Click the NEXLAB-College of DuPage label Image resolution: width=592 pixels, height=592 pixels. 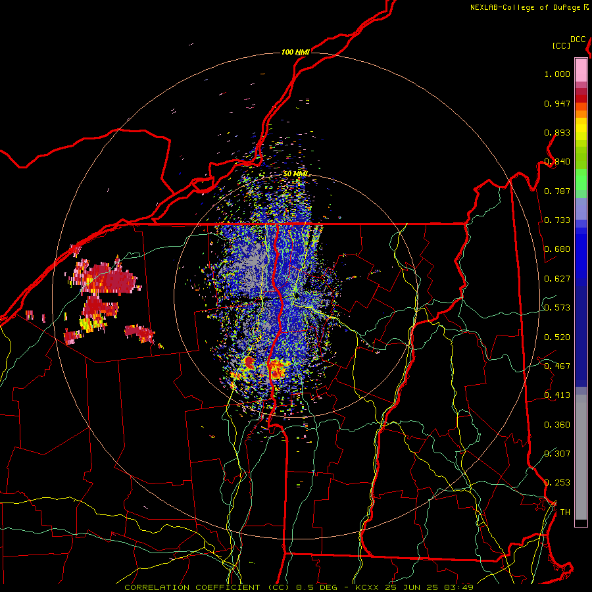(x=525, y=7)
